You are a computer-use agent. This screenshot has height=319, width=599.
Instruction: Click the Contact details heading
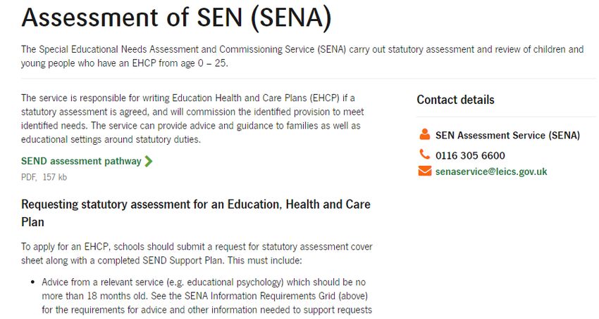455,100
